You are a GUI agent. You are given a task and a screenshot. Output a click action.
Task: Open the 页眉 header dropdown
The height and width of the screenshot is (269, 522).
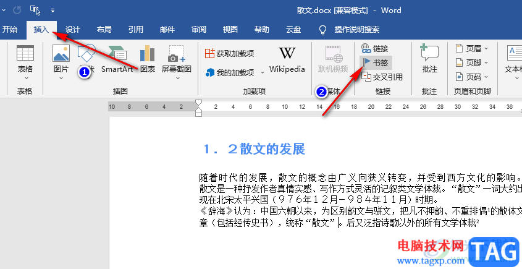tap(472, 49)
